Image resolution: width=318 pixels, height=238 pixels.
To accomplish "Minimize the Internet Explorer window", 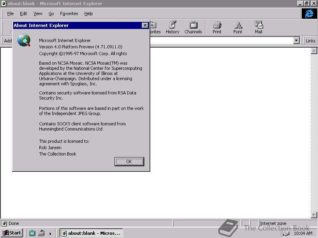I will 301,4.
